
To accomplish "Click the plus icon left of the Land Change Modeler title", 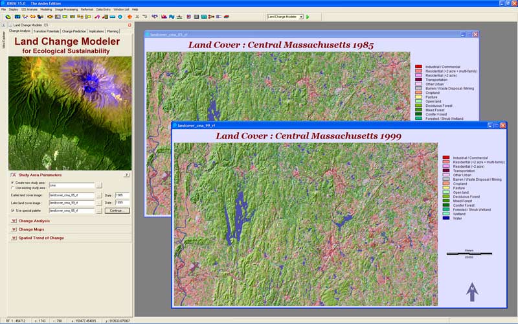I will point(3,25).
